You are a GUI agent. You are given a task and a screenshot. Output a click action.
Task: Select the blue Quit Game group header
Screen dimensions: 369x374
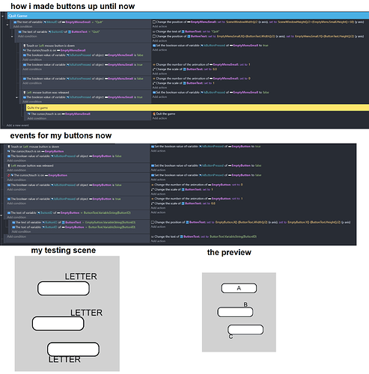[188, 16]
